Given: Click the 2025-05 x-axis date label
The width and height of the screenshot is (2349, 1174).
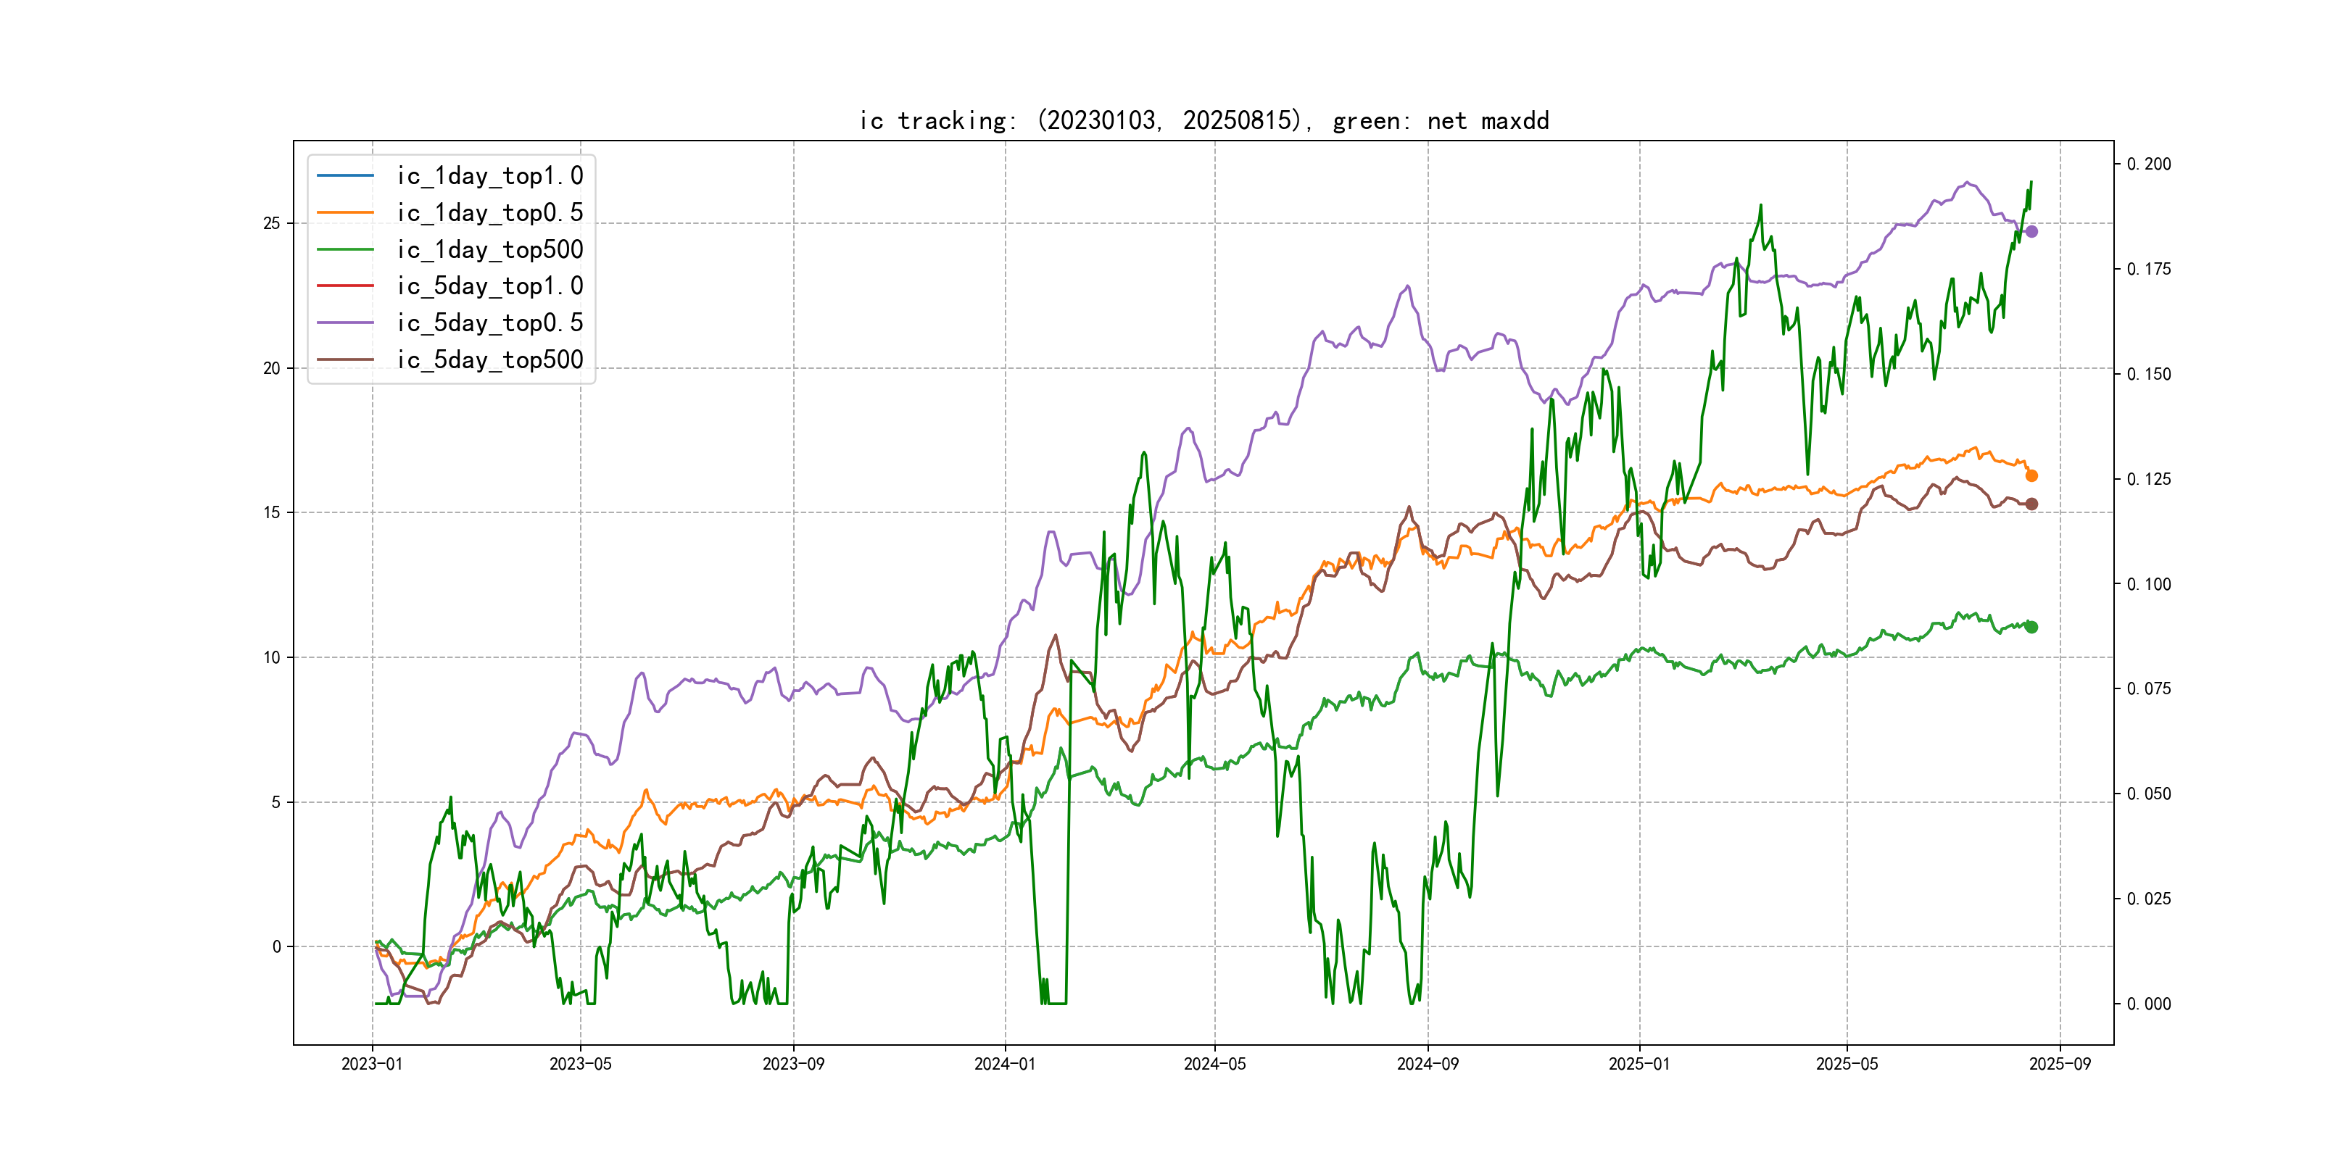Looking at the screenshot, I should 1847,1064.
